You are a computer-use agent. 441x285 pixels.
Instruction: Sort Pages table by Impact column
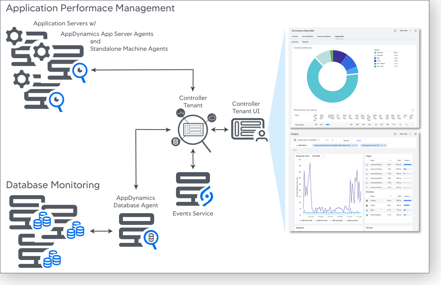click(x=407, y=160)
